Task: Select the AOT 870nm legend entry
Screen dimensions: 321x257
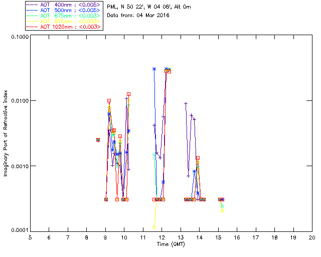Action: point(63,21)
